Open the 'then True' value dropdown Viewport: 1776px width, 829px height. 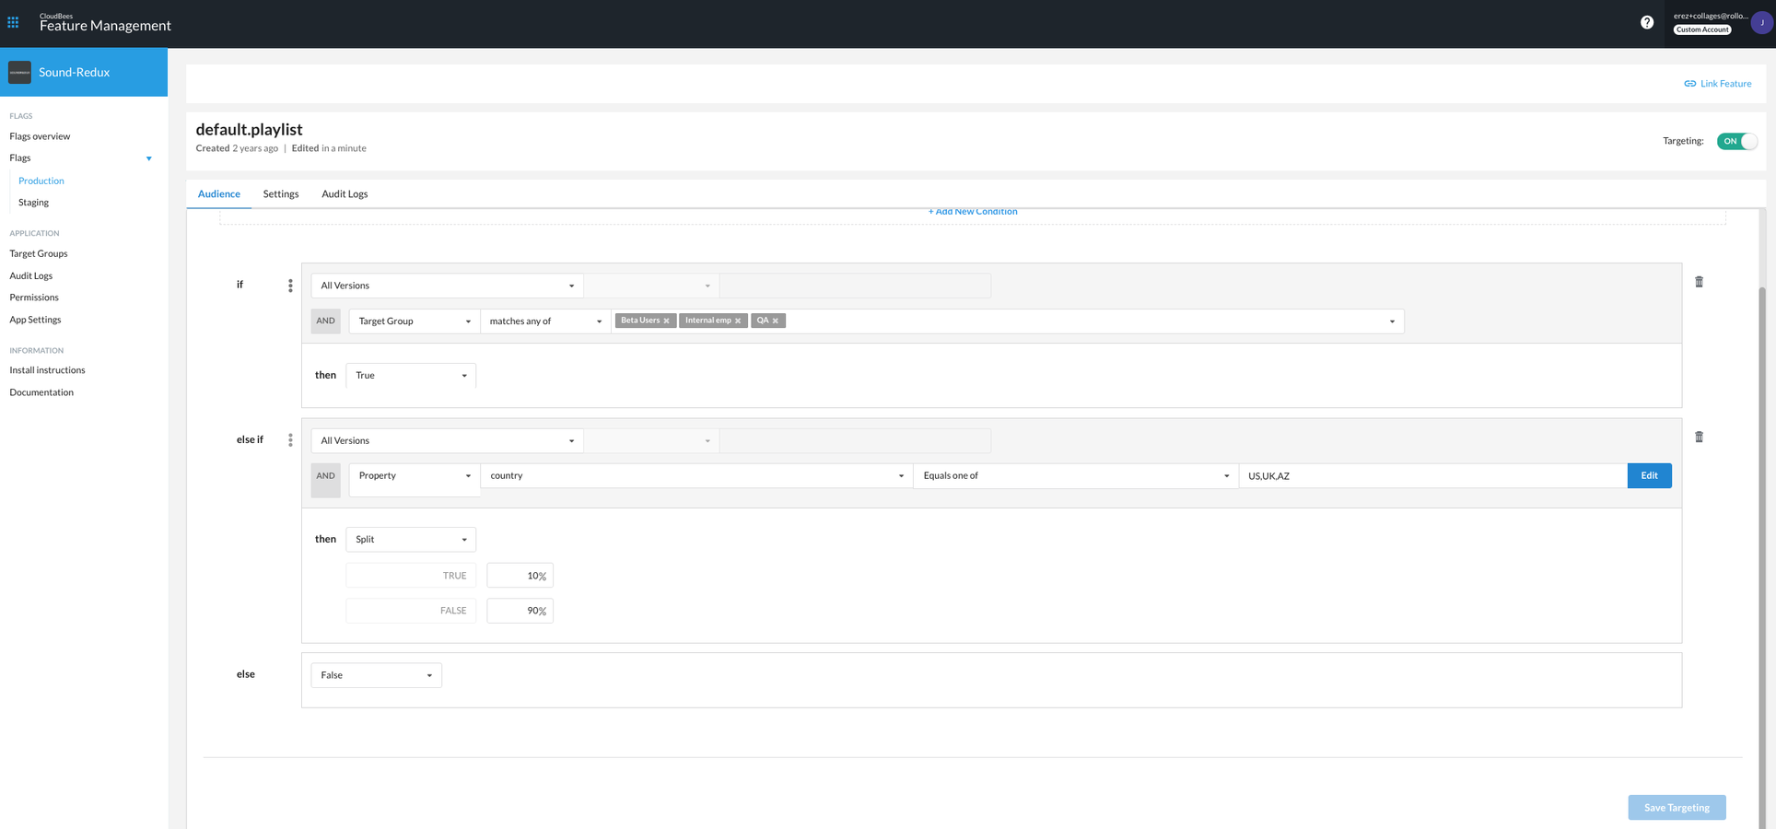(x=411, y=376)
